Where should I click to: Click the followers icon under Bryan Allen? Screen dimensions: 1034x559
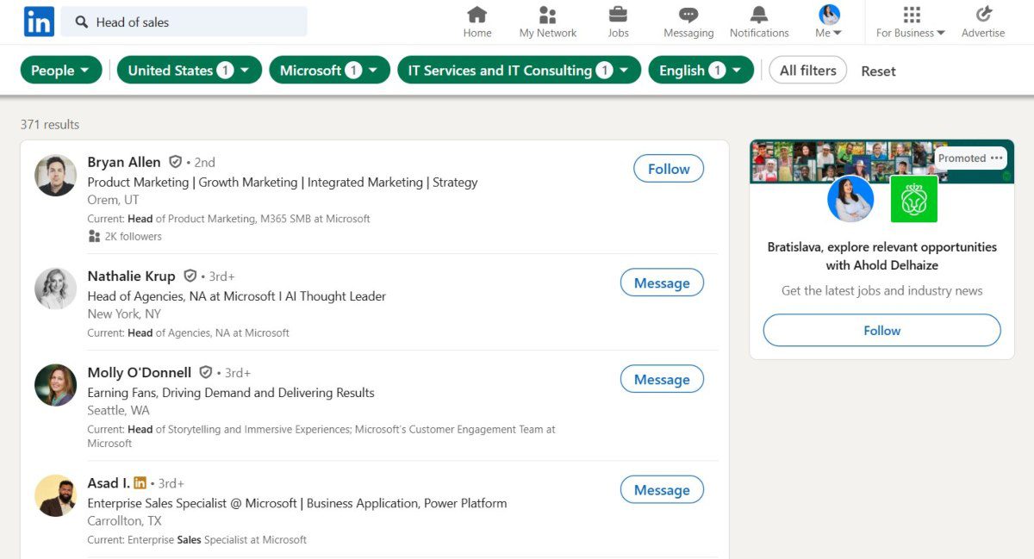coord(94,236)
